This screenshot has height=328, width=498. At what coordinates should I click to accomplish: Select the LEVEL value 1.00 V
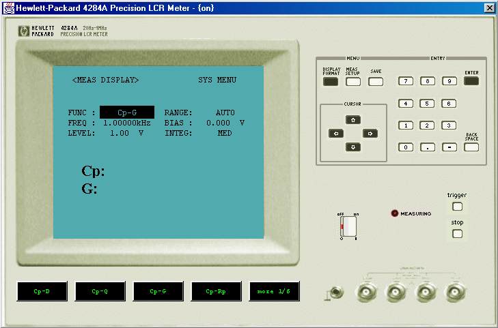coord(127,133)
